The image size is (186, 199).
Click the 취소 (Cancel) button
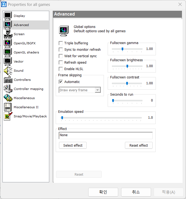(136, 192)
